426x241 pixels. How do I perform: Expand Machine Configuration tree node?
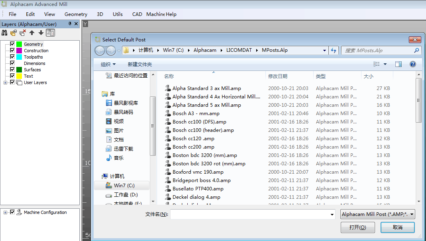pyautogui.click(x=5, y=212)
